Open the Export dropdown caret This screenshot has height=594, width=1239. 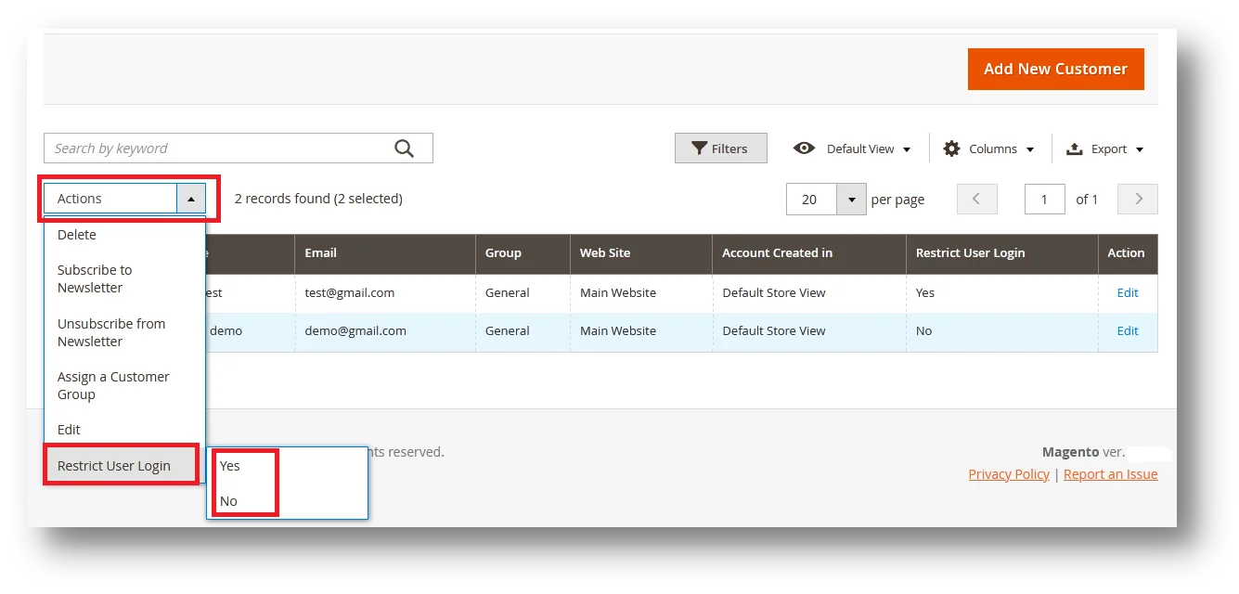tap(1140, 149)
